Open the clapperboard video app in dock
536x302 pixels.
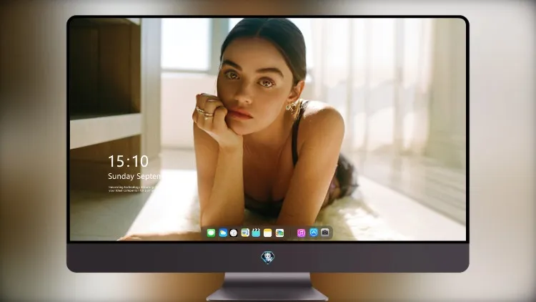tap(256, 233)
